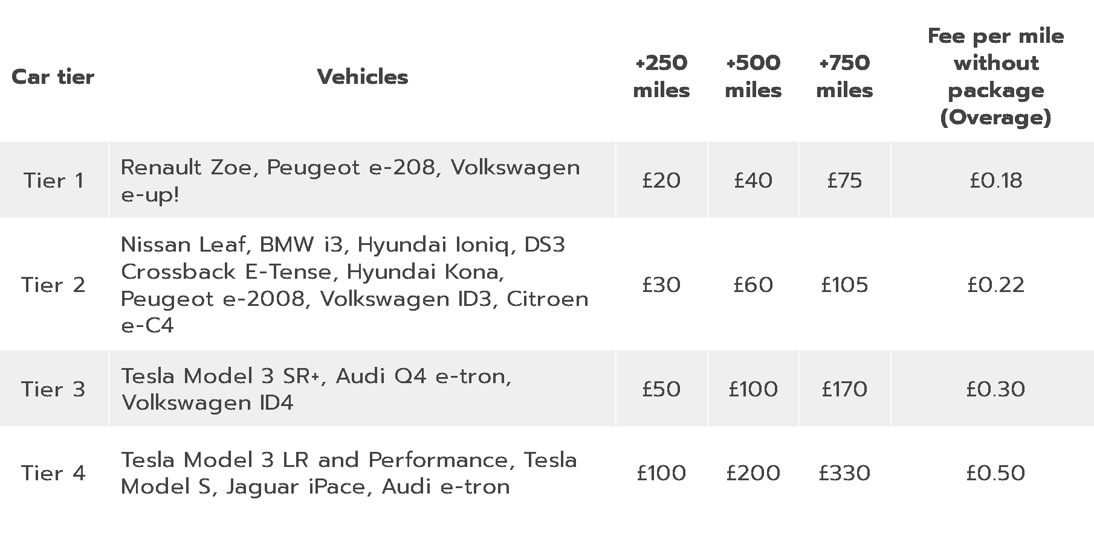The width and height of the screenshot is (1094, 540).
Task: Select the Tier 3 row label
Action: [54, 389]
